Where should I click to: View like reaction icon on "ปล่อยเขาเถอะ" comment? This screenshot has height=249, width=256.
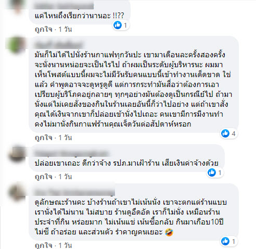pos(212,172)
